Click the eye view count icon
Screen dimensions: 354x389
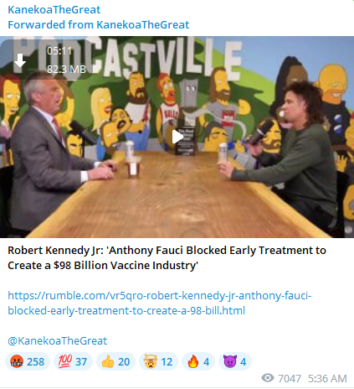268,378
